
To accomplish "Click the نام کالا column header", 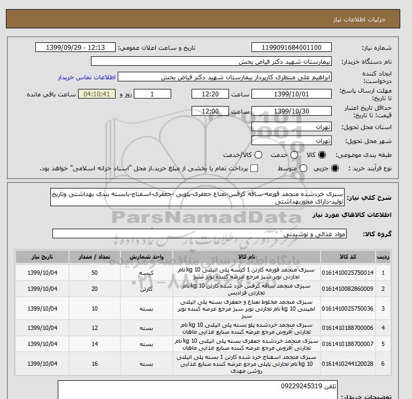I will tap(247, 257).
